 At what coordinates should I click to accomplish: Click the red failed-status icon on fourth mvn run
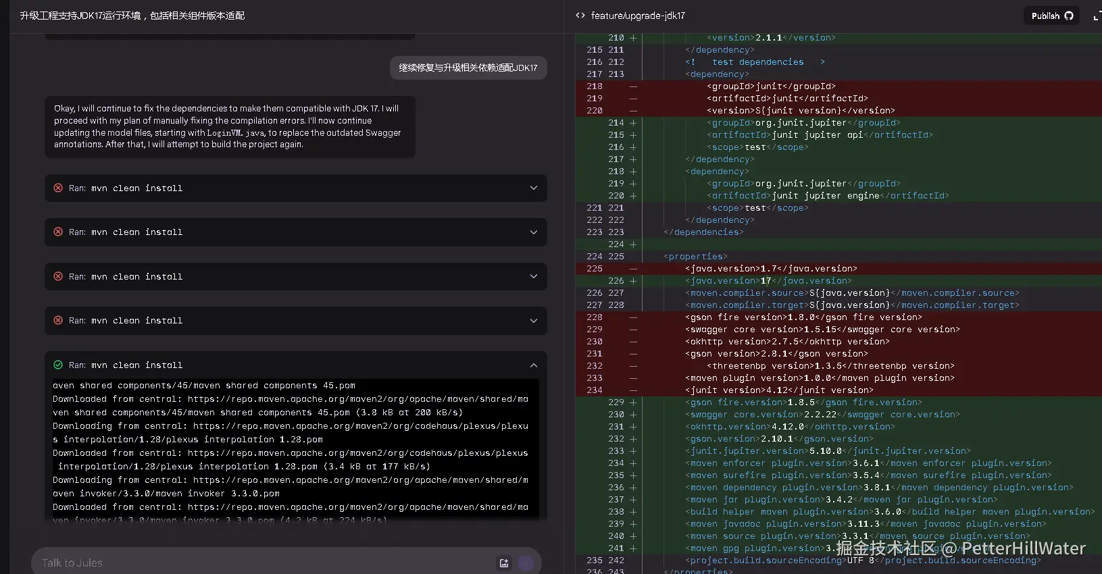pyautogui.click(x=58, y=321)
